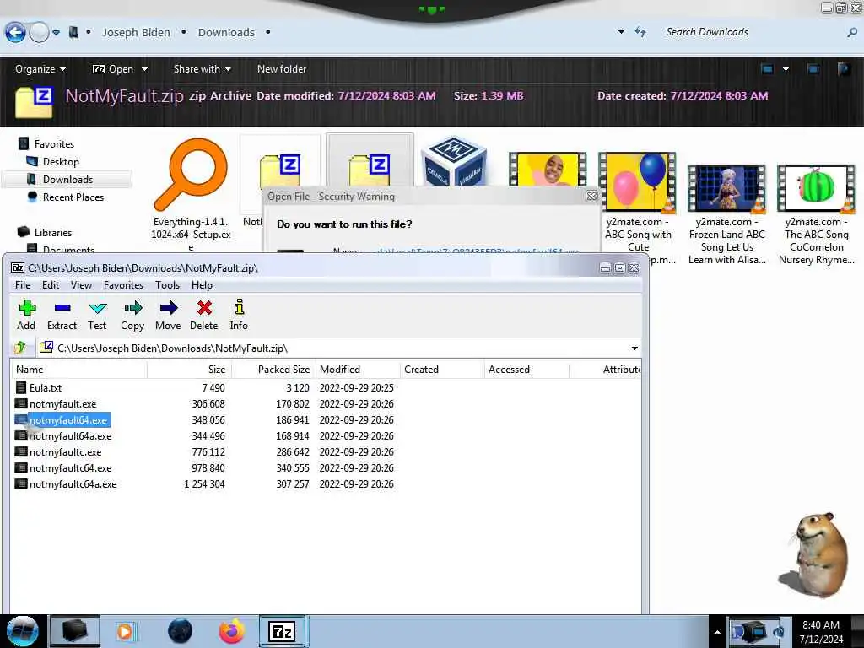Select notmyfault.exe in the archive list
The width and height of the screenshot is (864, 648).
62,404
